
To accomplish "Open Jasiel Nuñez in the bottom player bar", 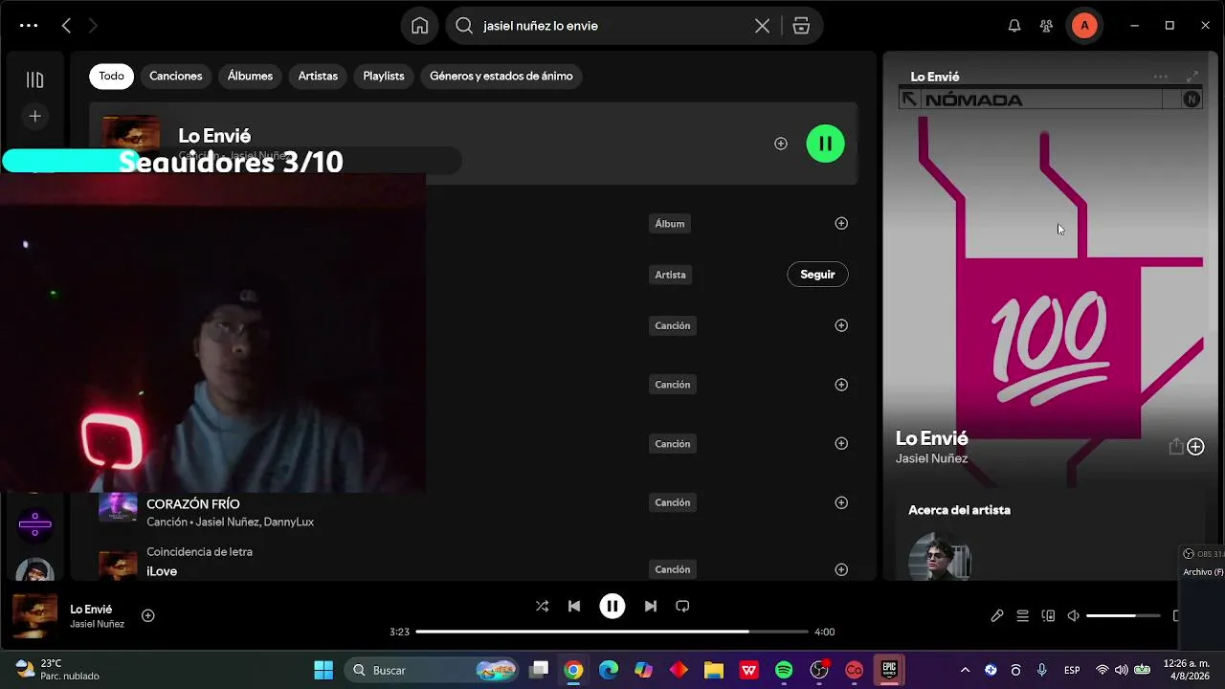I will 97,624.
